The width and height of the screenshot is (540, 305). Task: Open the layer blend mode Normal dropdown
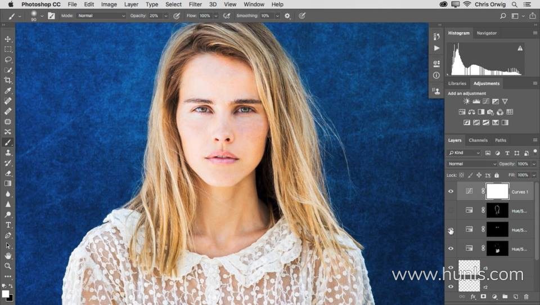click(x=472, y=164)
